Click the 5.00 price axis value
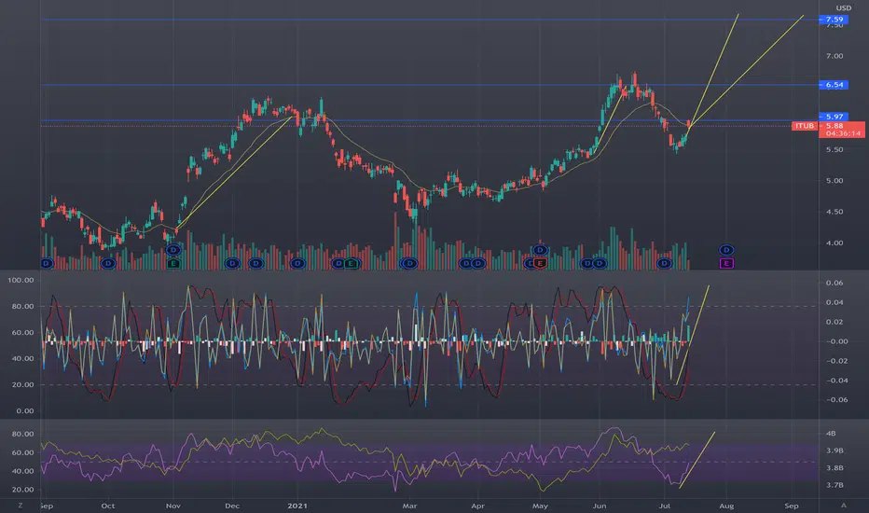This screenshot has width=869, height=513. 835,181
